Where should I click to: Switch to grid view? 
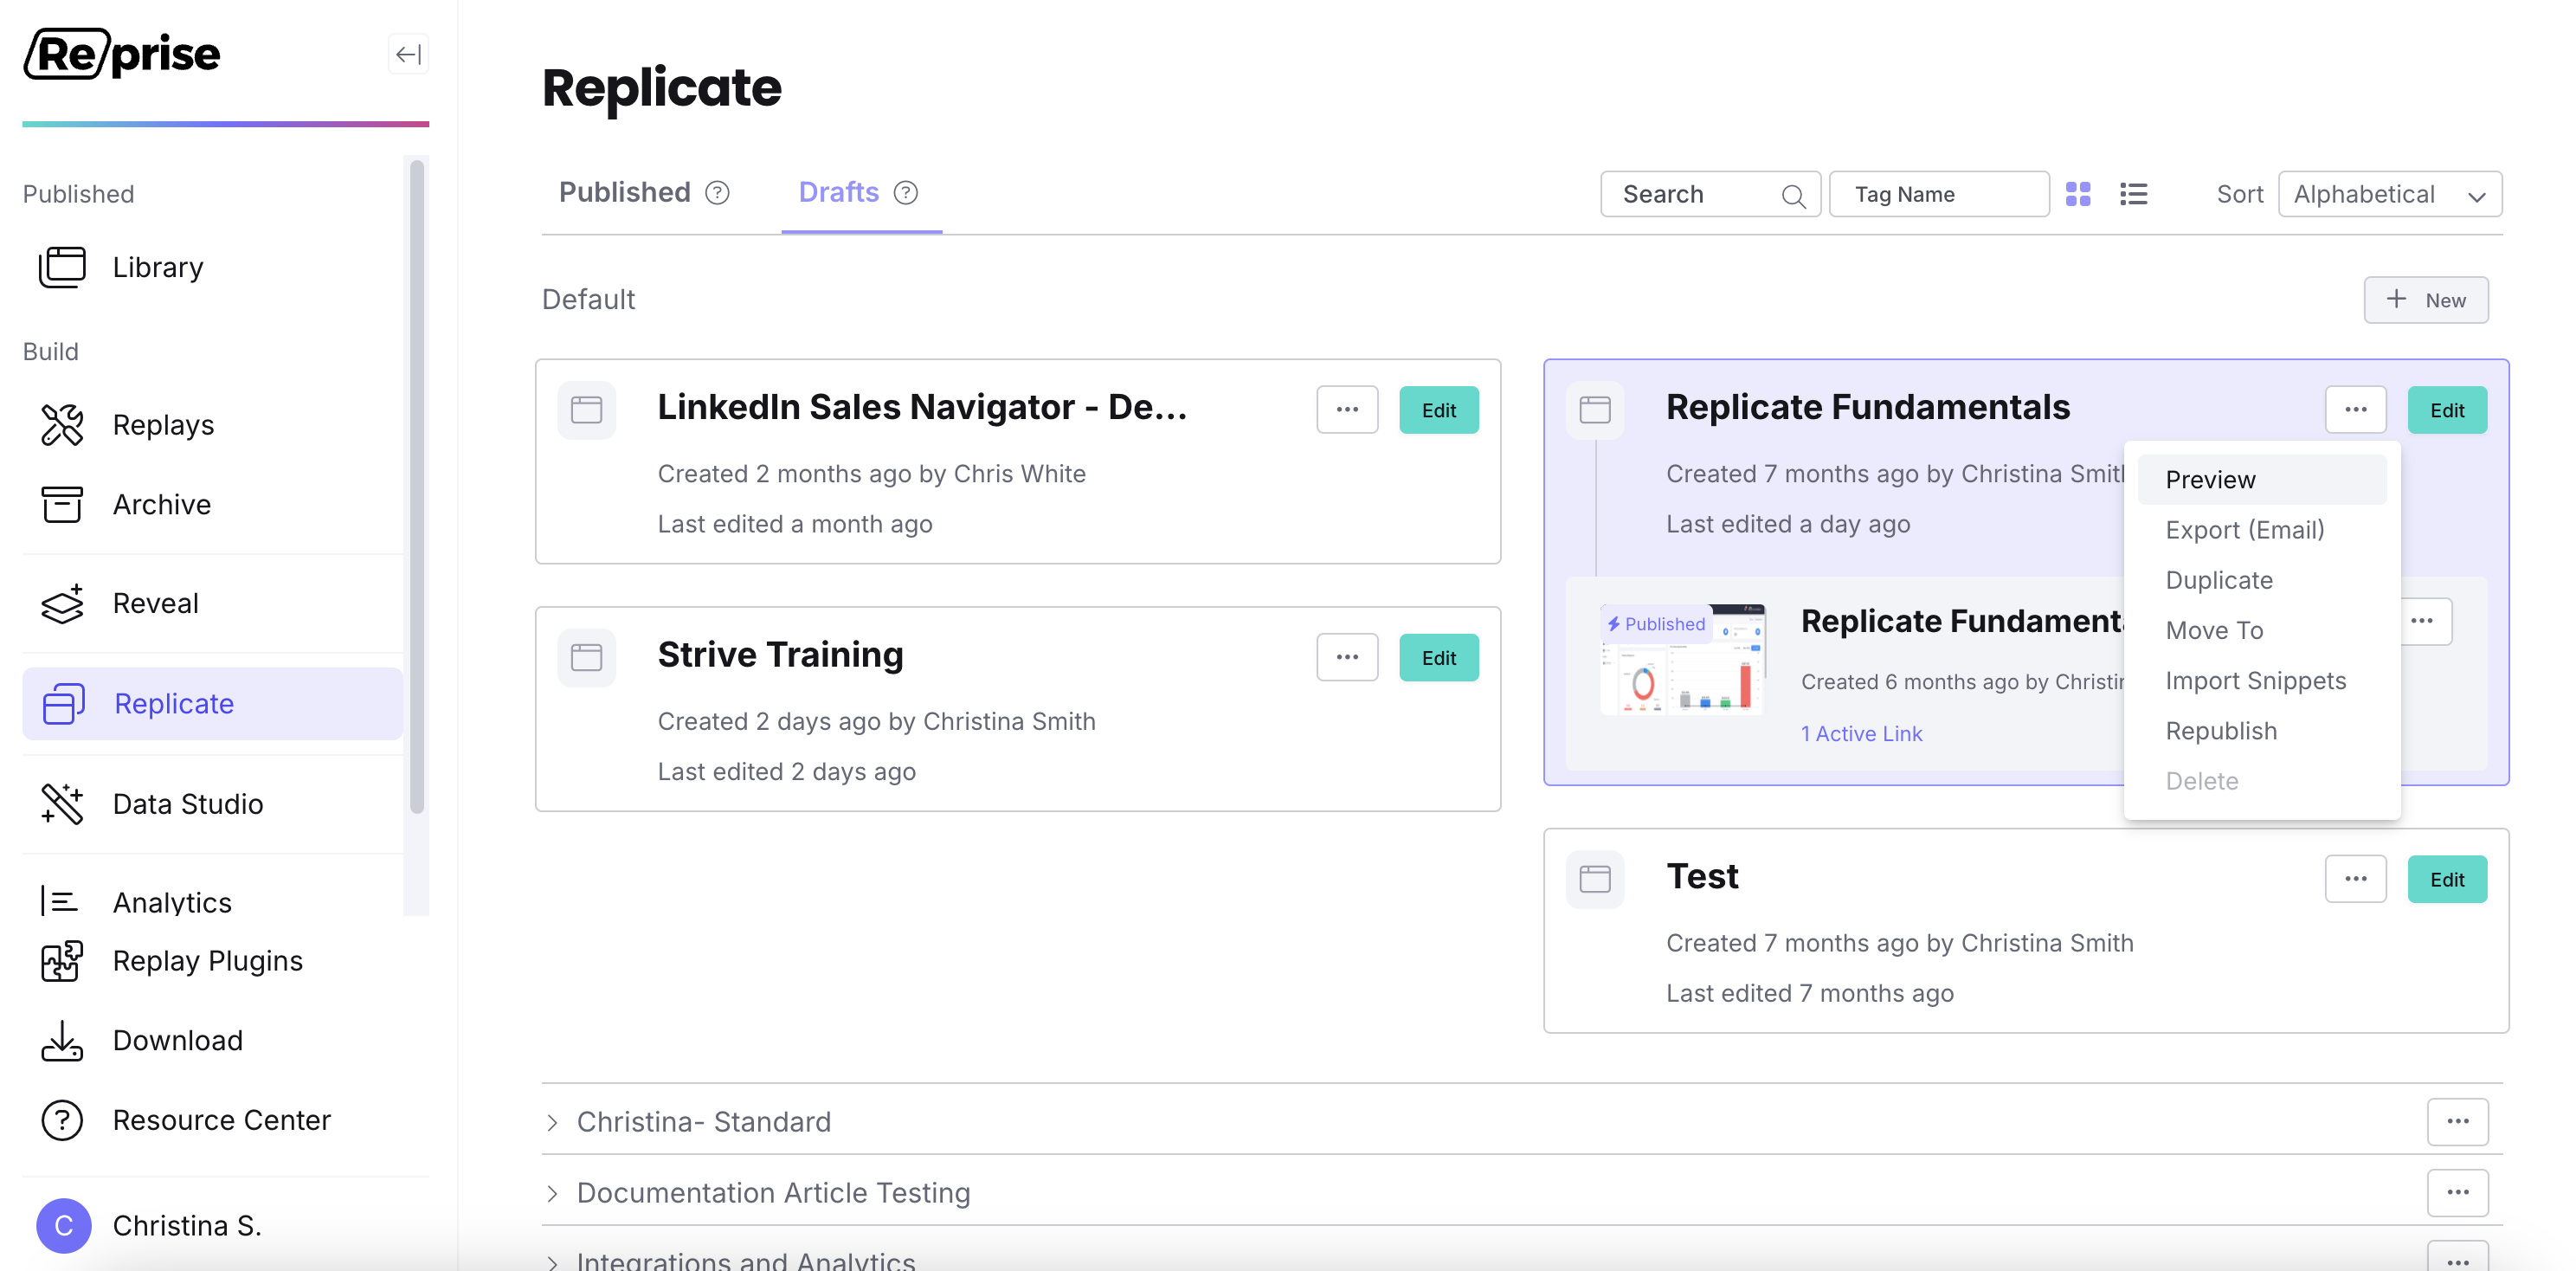coord(2078,194)
